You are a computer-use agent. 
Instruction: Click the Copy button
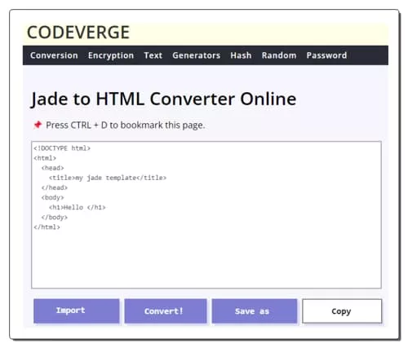point(342,311)
